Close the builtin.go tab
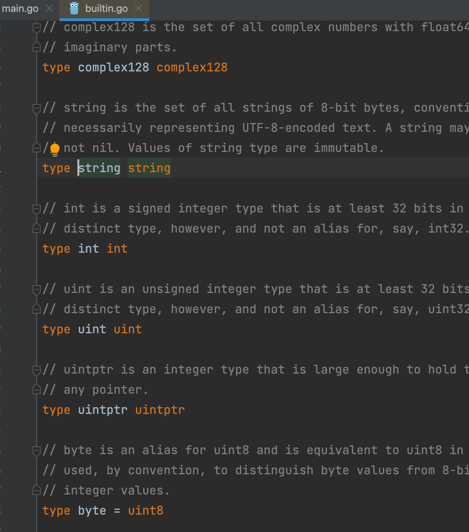This screenshot has height=532, width=469. pyautogui.click(x=138, y=9)
